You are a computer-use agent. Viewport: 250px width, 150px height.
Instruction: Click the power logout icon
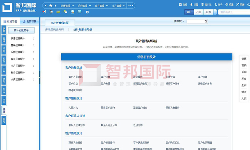pyautogui.click(x=247, y=5)
